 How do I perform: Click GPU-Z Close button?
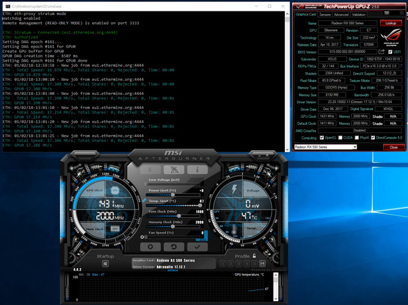394,147
